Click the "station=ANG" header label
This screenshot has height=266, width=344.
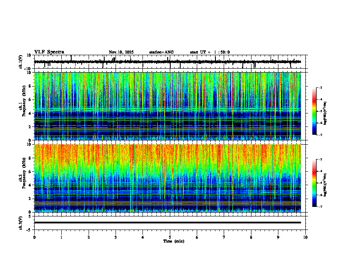162,52
